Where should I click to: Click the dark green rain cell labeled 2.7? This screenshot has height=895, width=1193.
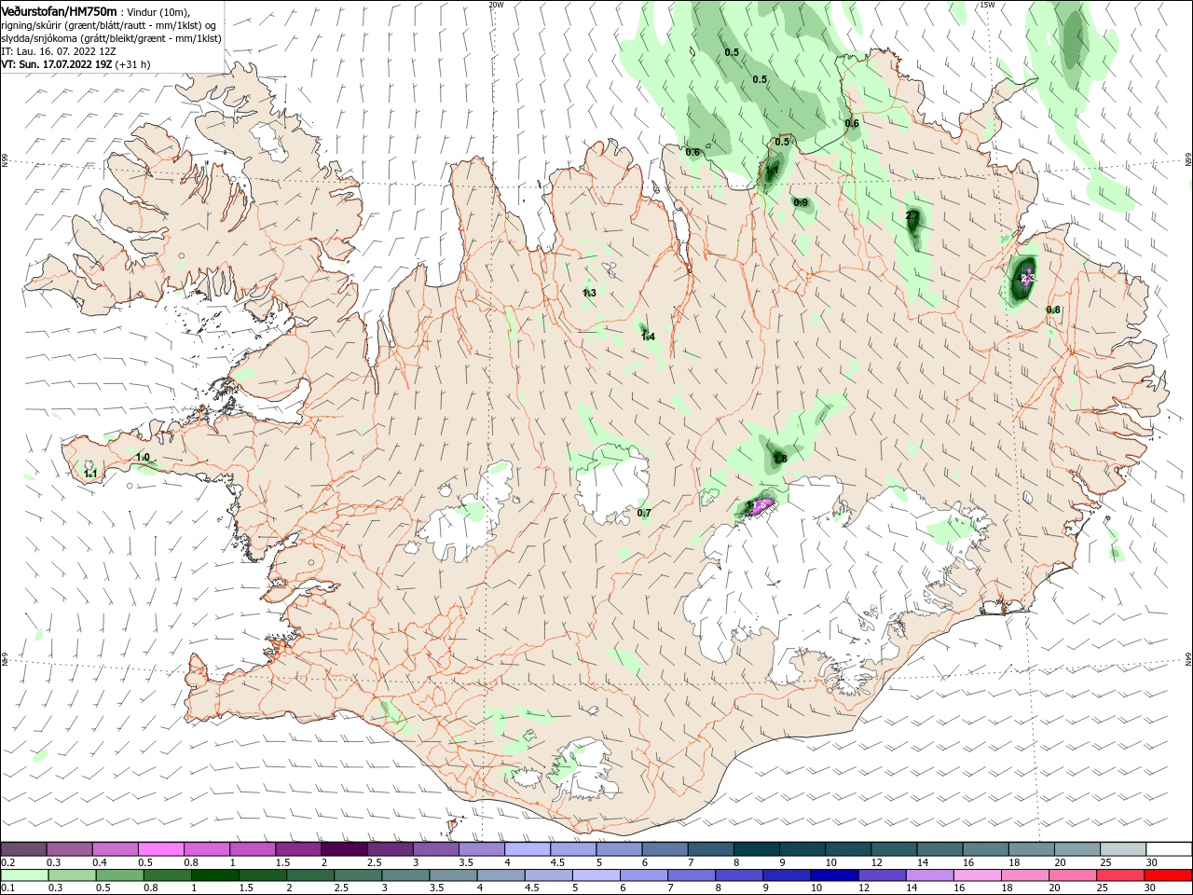point(912,224)
